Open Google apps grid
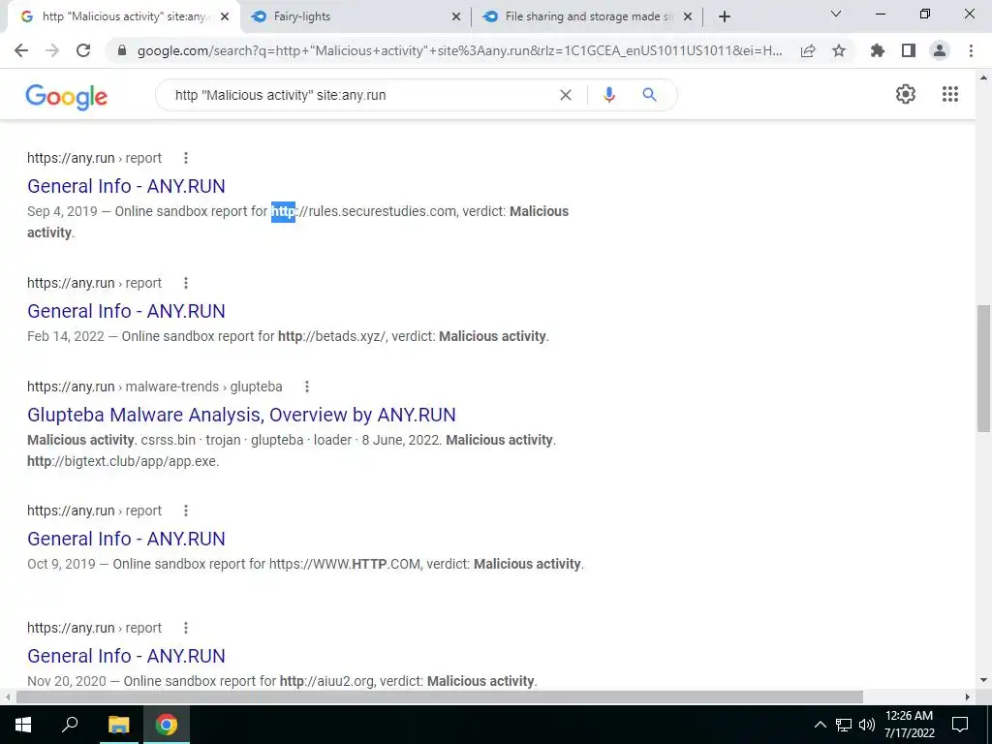This screenshot has height=744, width=992. pos(950,94)
